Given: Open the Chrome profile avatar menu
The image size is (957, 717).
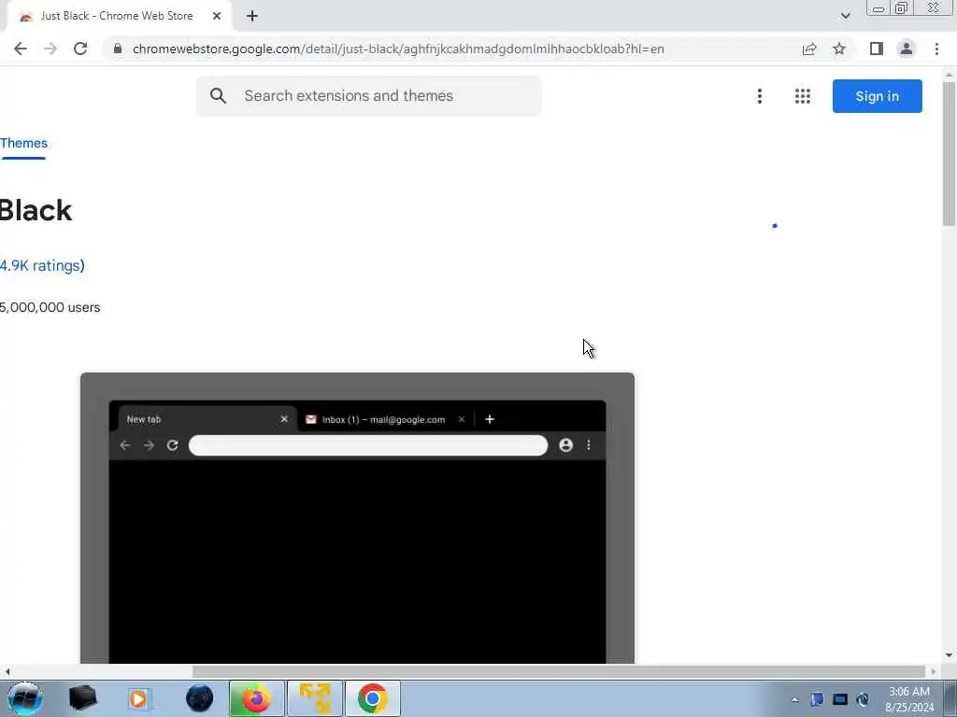Looking at the screenshot, I should pyautogui.click(x=907, y=49).
